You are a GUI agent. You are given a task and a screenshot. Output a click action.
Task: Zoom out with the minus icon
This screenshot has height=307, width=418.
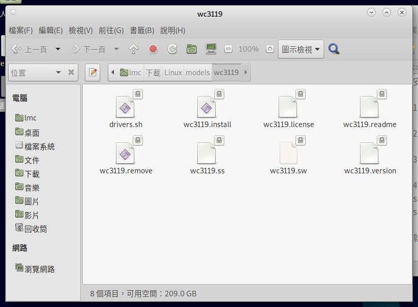228,49
